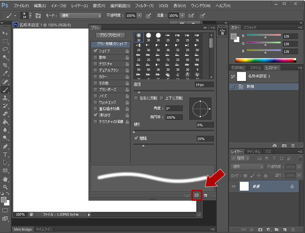Select the Rectangular Marquee tool
This screenshot has width=305, height=233.
pos(5,41)
